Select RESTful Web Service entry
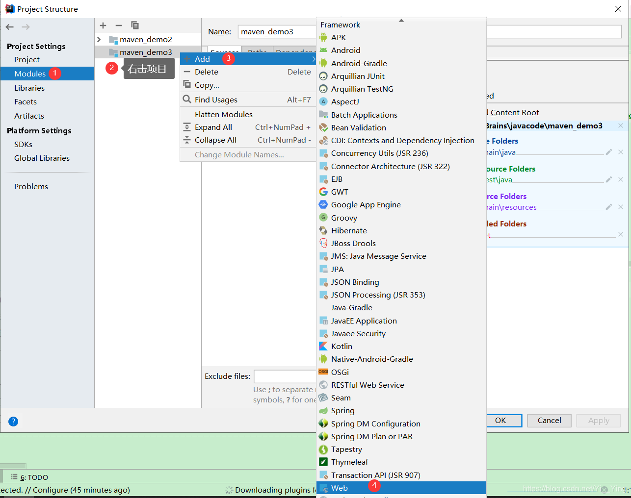 tap(401, 385)
